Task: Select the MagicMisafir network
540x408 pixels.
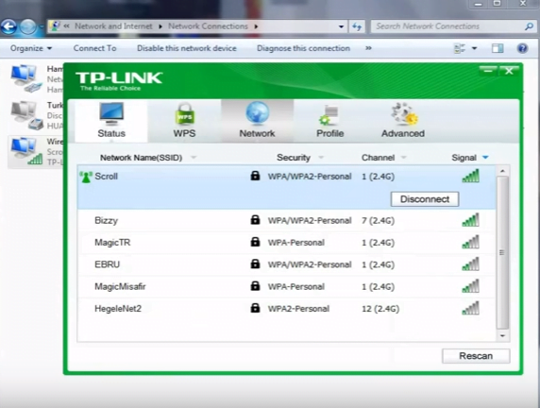Action: pyautogui.click(x=287, y=286)
